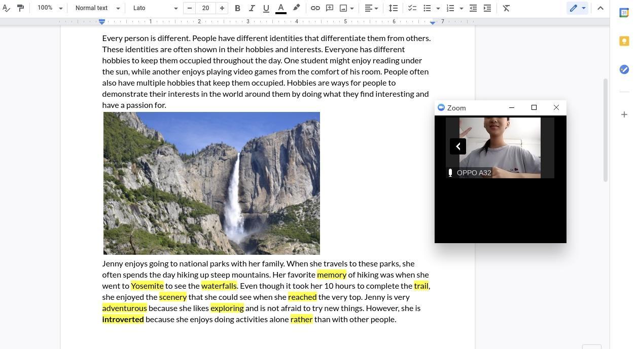Viewport: 638px width, 349px height.
Task: Select the Yosemite waterfall image
Action: 211,183
